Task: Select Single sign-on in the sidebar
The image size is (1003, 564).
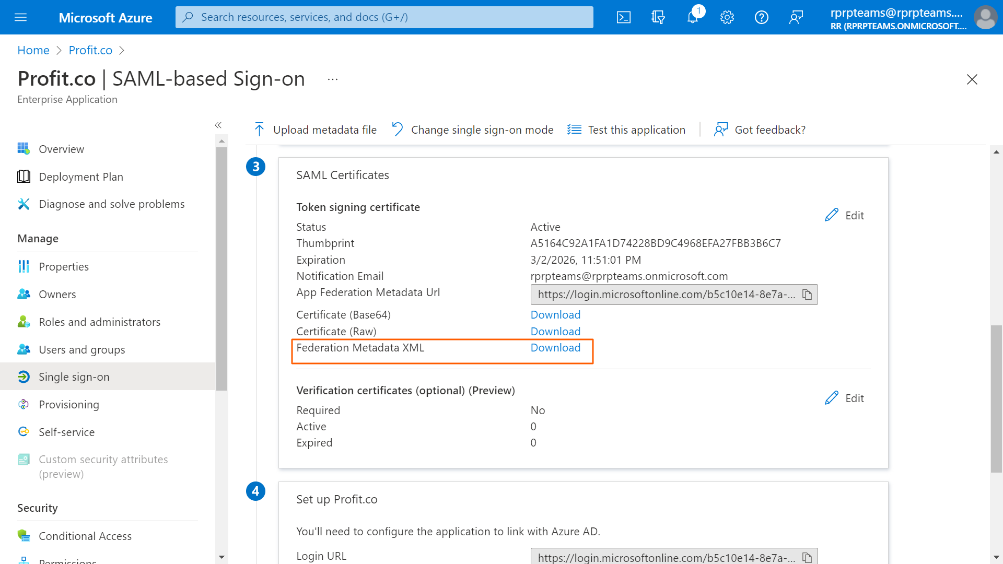Action: point(108,377)
